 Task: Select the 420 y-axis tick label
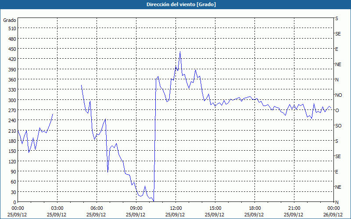coord(12,59)
